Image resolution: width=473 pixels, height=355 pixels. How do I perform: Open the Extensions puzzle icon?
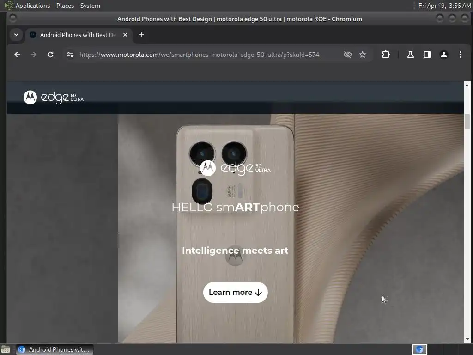[x=386, y=55]
